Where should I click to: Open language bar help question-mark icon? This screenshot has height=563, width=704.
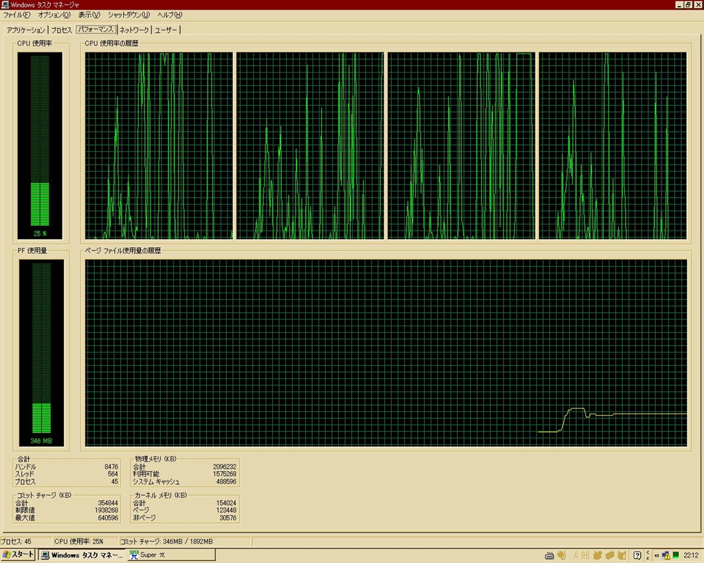[x=637, y=556]
